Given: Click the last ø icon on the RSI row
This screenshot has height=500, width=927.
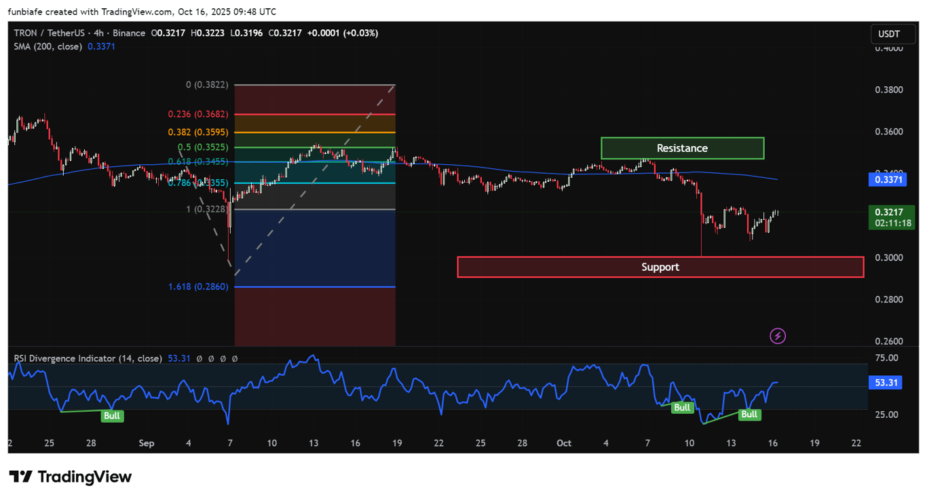Looking at the screenshot, I should (235, 358).
